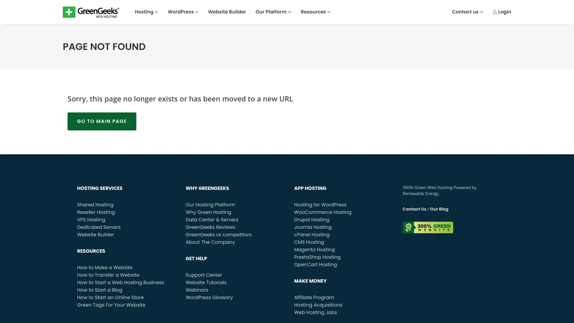The image size is (574, 323).
Task: Open Website Tutorials link
Action: pyautogui.click(x=206, y=283)
